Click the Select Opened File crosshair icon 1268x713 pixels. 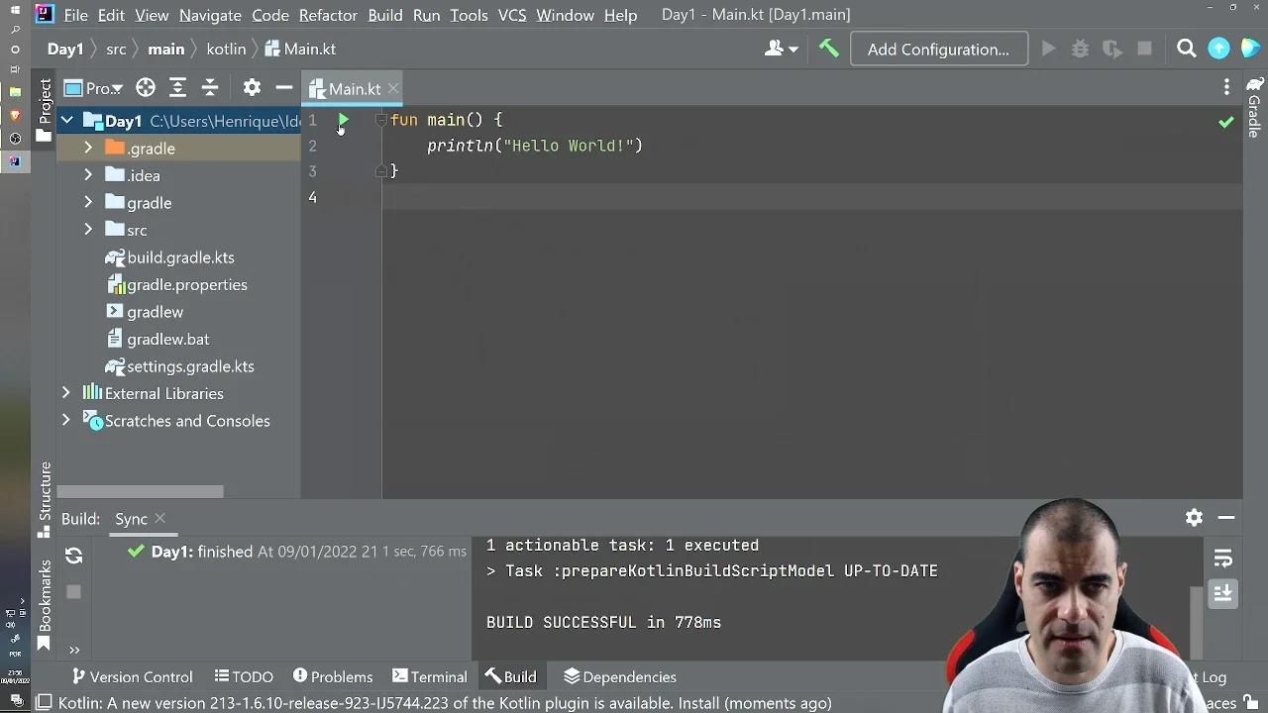point(145,88)
